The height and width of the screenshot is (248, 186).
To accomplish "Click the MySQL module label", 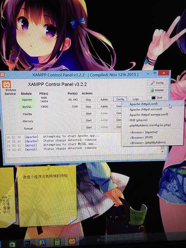I will pyautogui.click(x=27, y=107).
